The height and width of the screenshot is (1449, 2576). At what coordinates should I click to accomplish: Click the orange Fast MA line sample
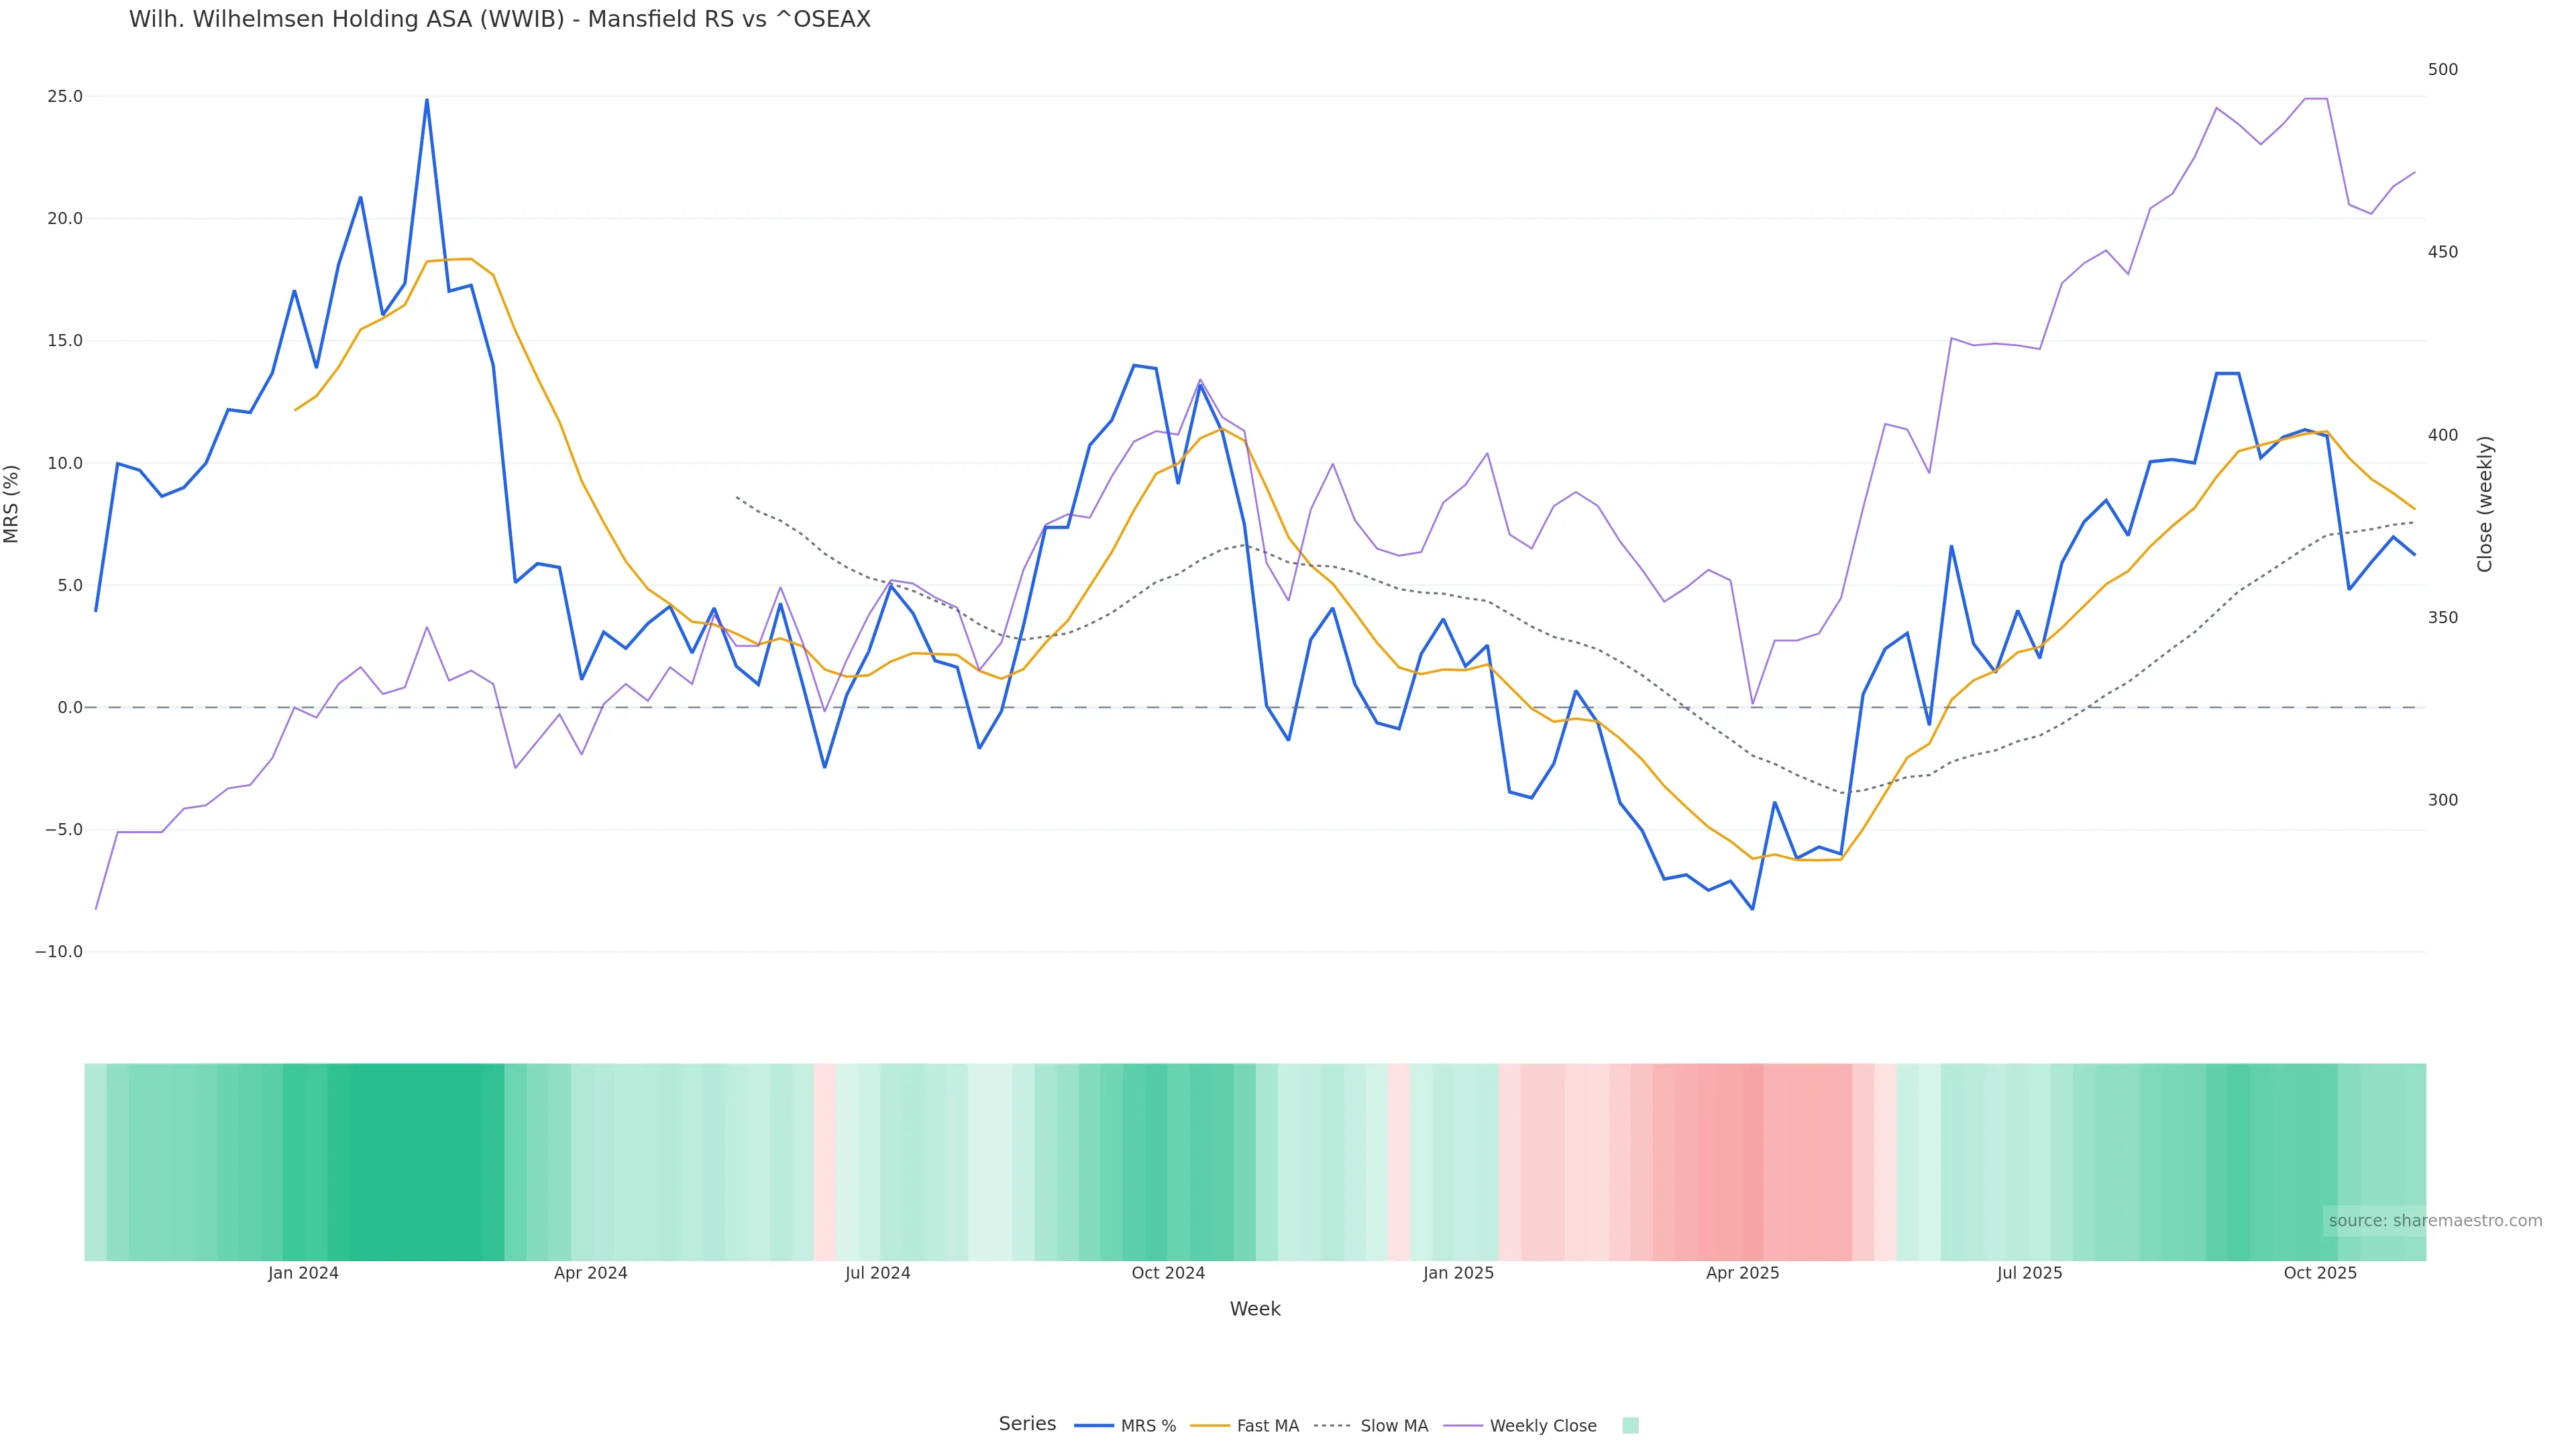click(x=1210, y=1426)
